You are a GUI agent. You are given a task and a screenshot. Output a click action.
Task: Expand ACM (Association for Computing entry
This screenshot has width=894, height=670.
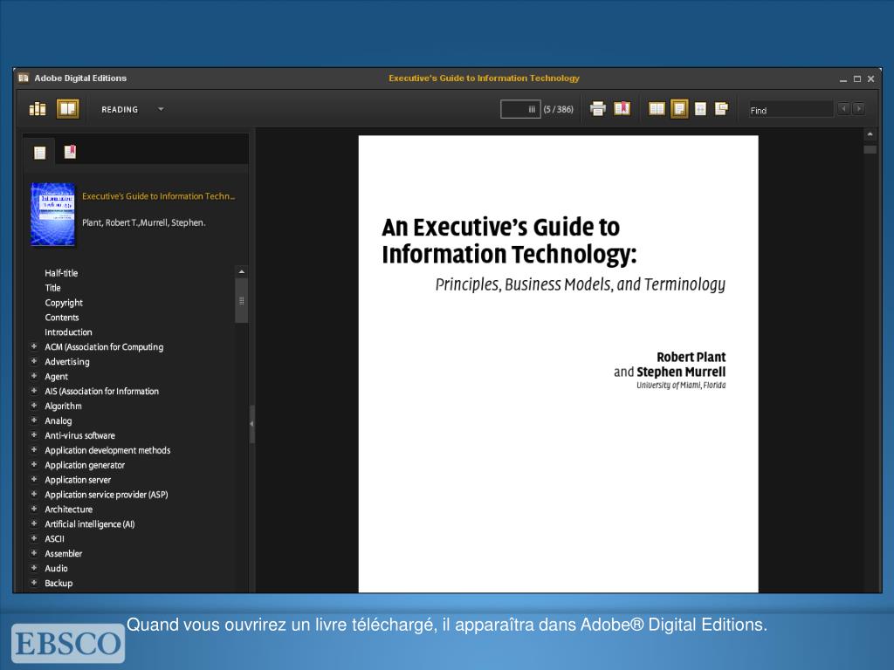(34, 346)
